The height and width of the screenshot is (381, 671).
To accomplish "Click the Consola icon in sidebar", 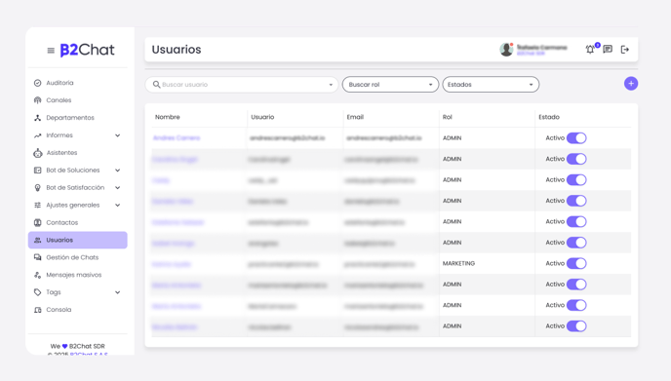I will pyautogui.click(x=38, y=310).
